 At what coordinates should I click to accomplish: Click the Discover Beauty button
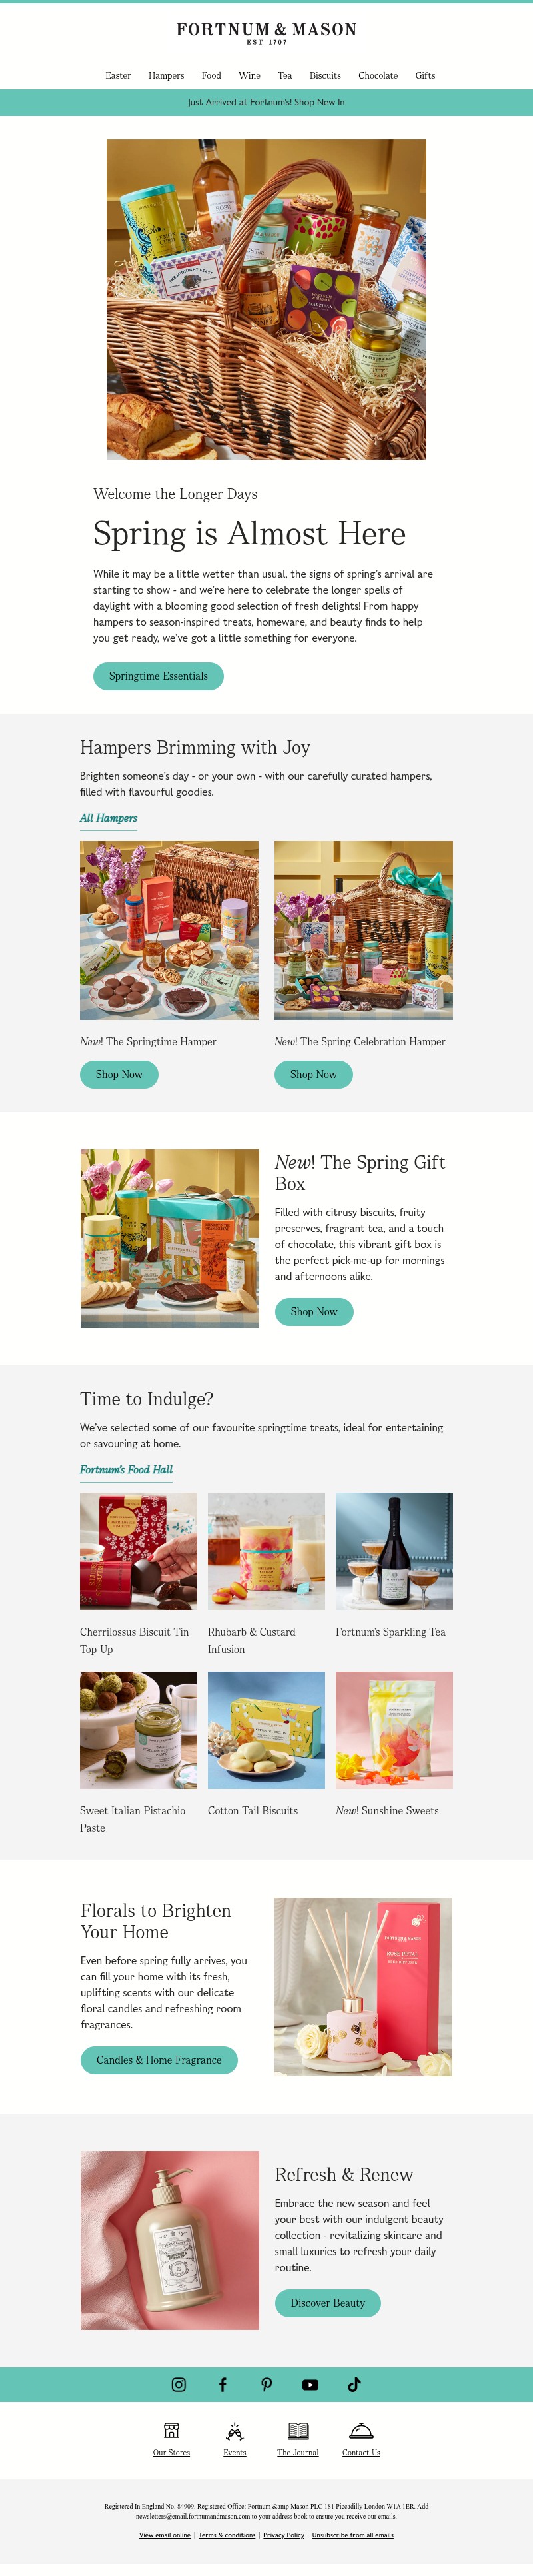(x=327, y=2302)
